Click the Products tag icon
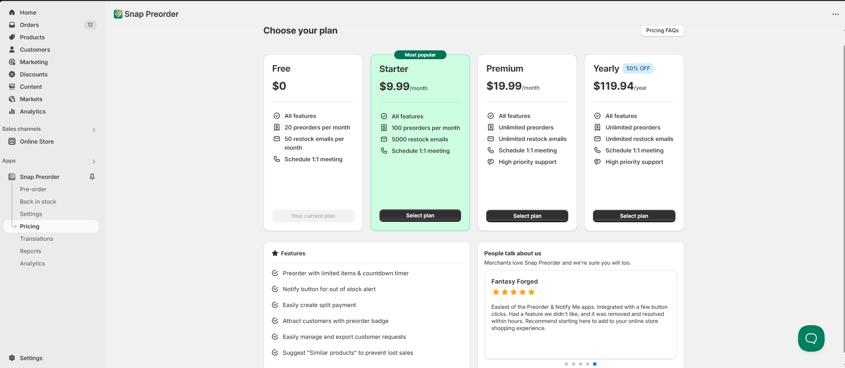The height and width of the screenshot is (368, 845). point(12,37)
